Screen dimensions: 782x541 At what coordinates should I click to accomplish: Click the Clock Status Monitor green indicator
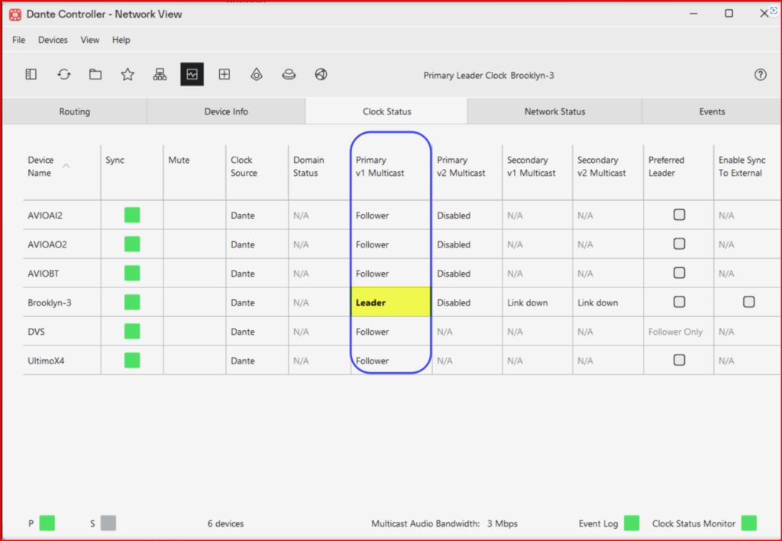(x=748, y=523)
